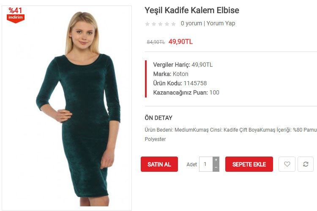Image resolution: width=317 pixels, height=211 pixels.
Task: Enlarge the green velvet dress photo
Action: (67, 108)
